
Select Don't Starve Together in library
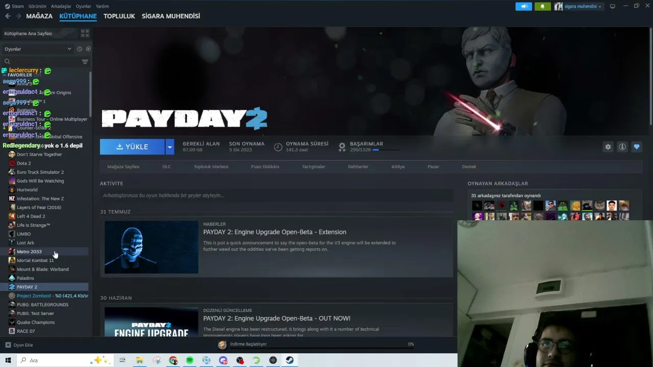click(x=39, y=154)
